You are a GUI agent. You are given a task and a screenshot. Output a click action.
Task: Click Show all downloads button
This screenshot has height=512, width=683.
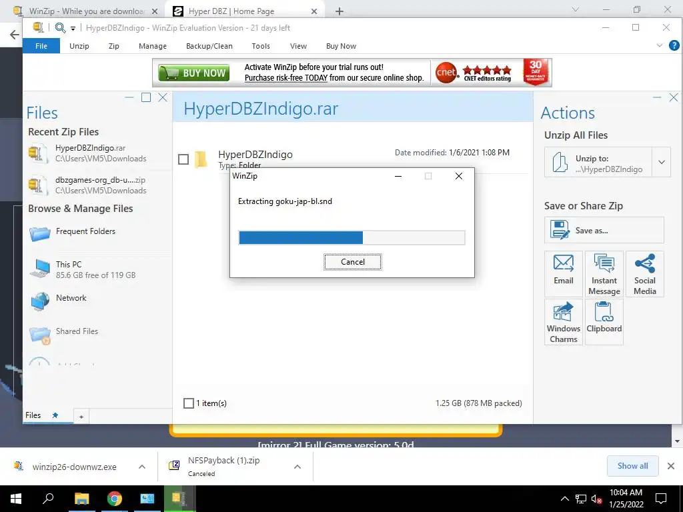(x=632, y=466)
